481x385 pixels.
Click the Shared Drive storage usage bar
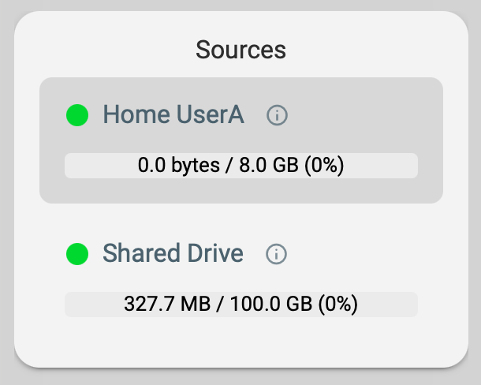[240, 305]
